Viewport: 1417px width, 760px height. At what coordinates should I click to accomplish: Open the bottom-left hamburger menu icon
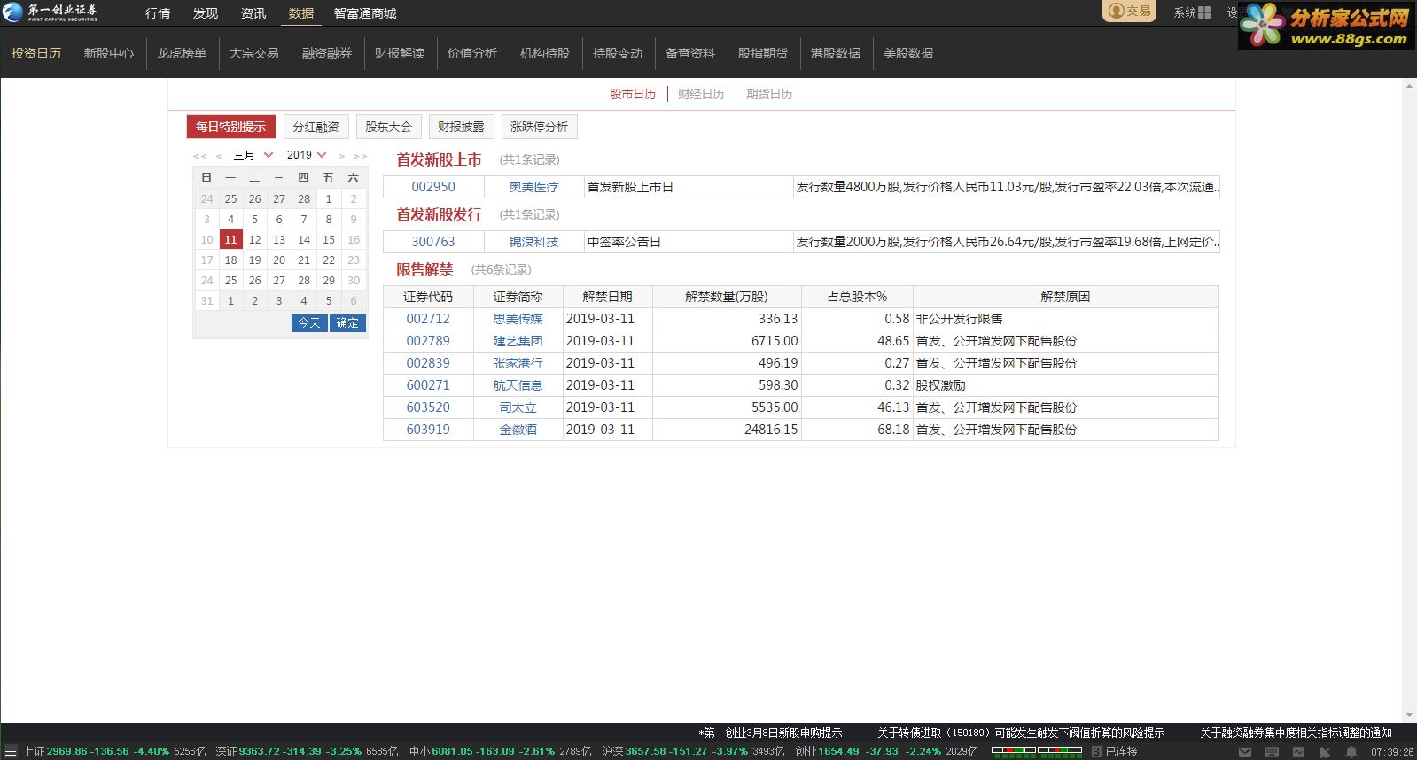coord(10,751)
